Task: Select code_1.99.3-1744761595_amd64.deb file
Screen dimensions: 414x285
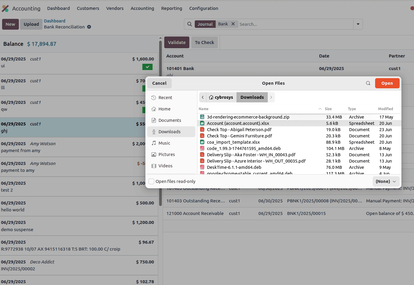Action: pyautogui.click(x=299, y=148)
